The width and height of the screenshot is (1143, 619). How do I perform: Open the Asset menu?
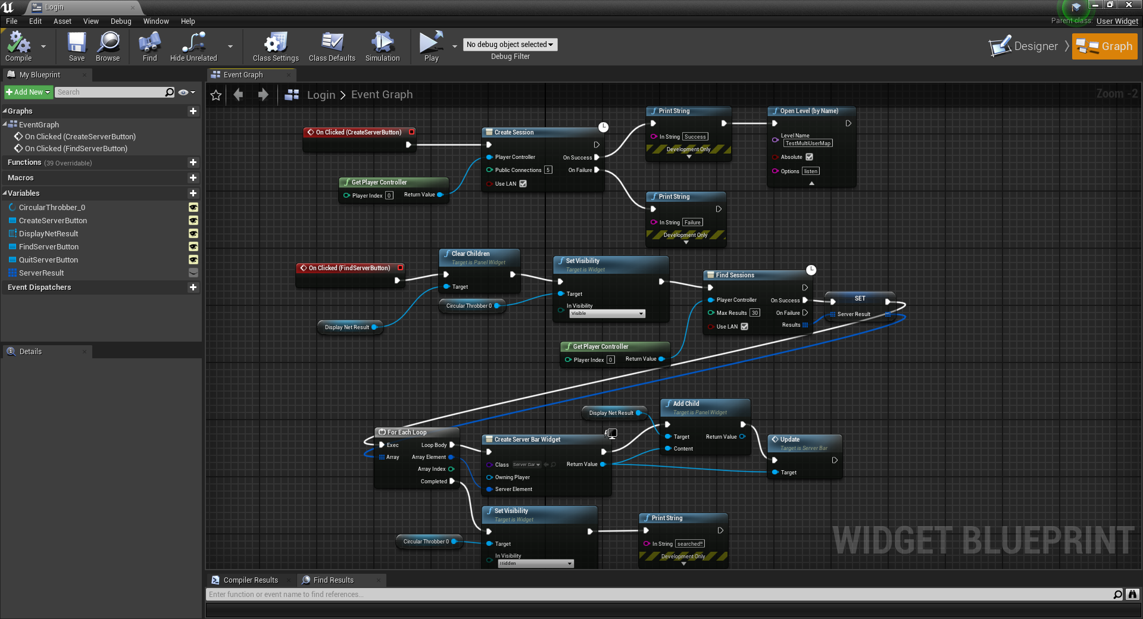(63, 21)
